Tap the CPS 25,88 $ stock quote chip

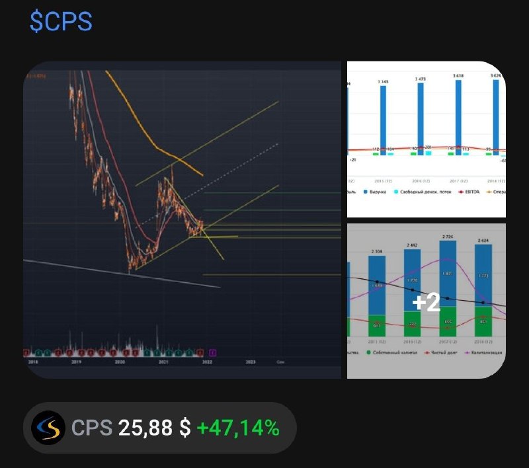point(160,428)
